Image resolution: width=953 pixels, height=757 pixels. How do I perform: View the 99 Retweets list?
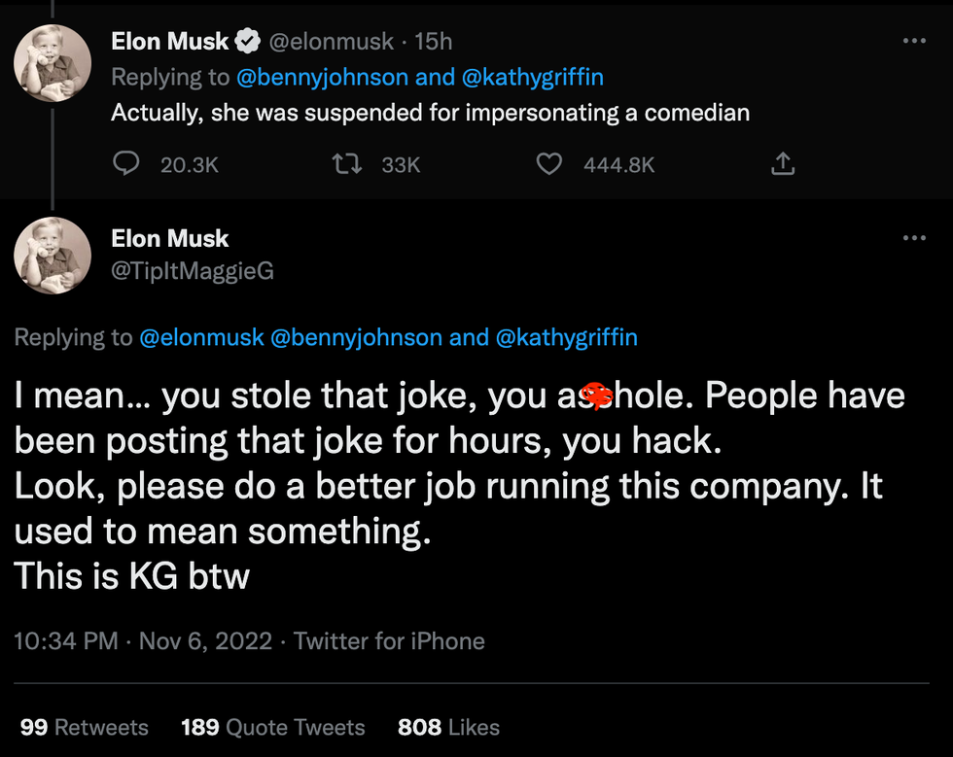click(x=84, y=727)
